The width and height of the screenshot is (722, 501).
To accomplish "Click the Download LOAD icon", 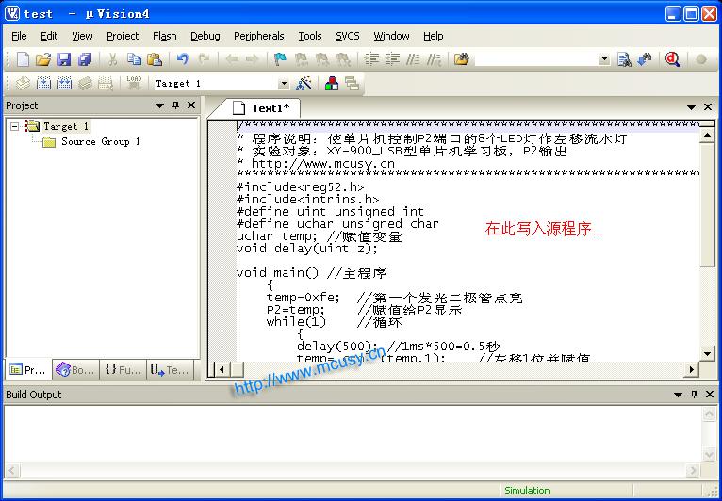I will 134,83.
